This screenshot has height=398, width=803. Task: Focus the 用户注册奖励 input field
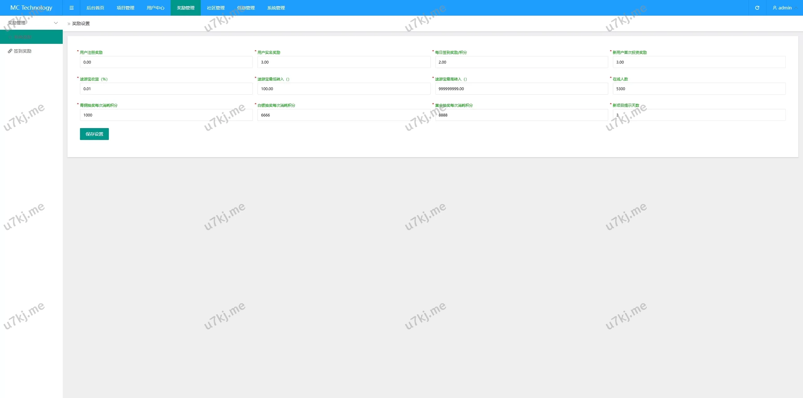[166, 62]
